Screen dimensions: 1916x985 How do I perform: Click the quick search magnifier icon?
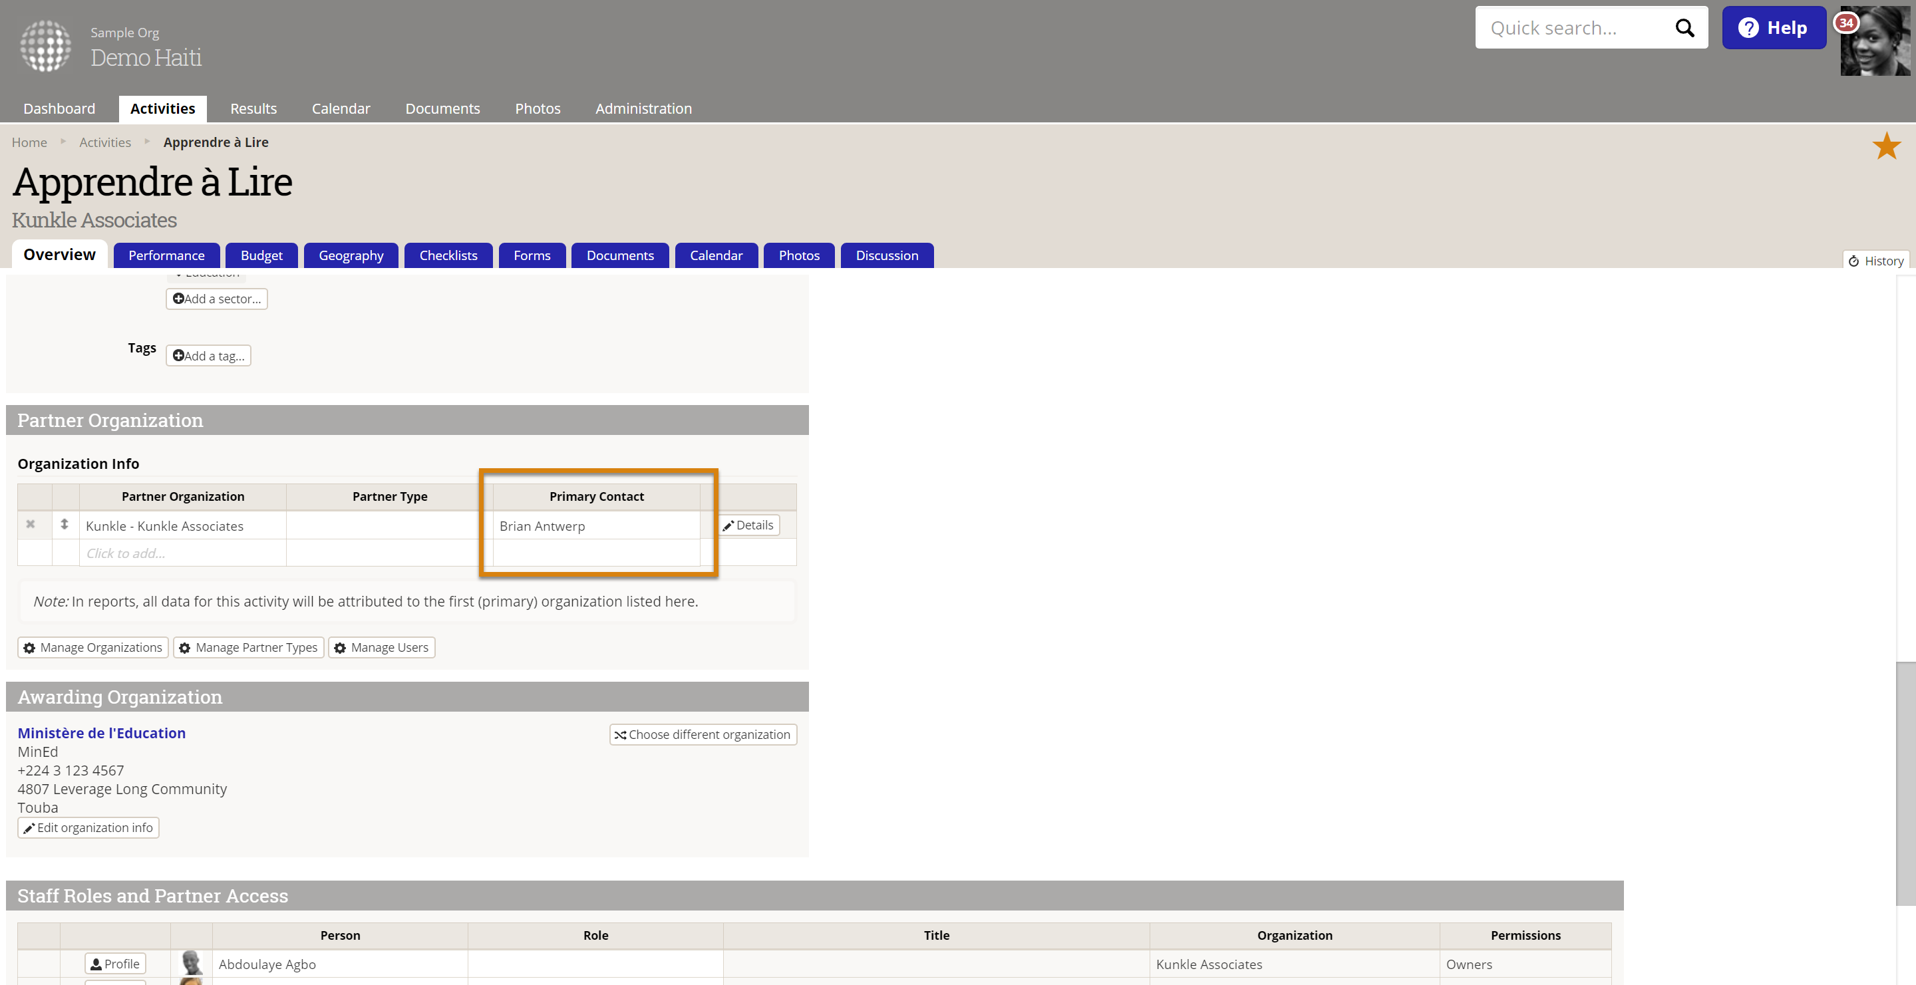tap(1684, 28)
